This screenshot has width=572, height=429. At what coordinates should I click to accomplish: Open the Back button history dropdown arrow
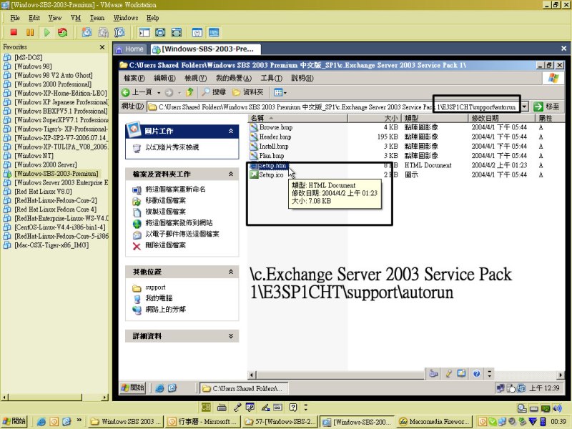coord(159,93)
